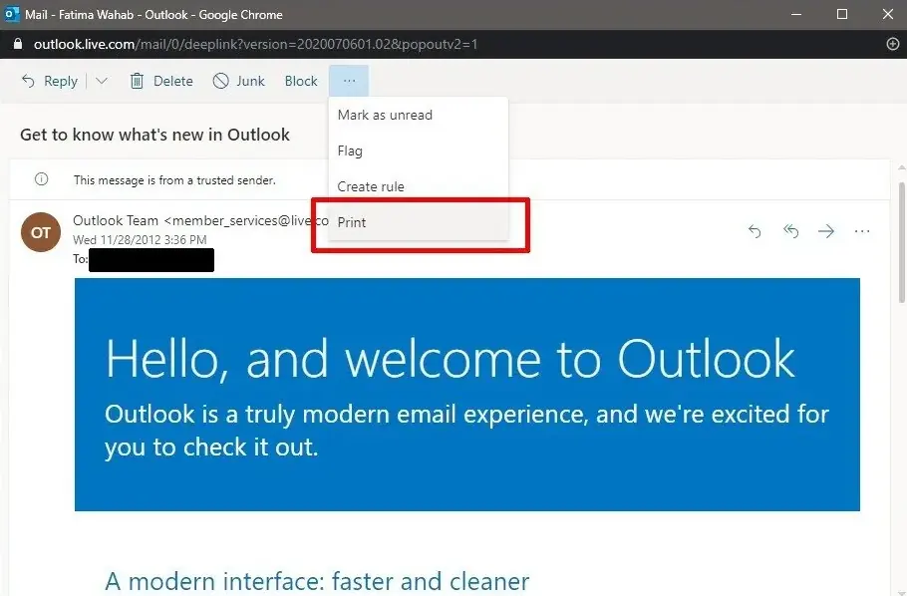
Task: Click 'A modern interface: faster and cleaner' heading
Action: 317,581
